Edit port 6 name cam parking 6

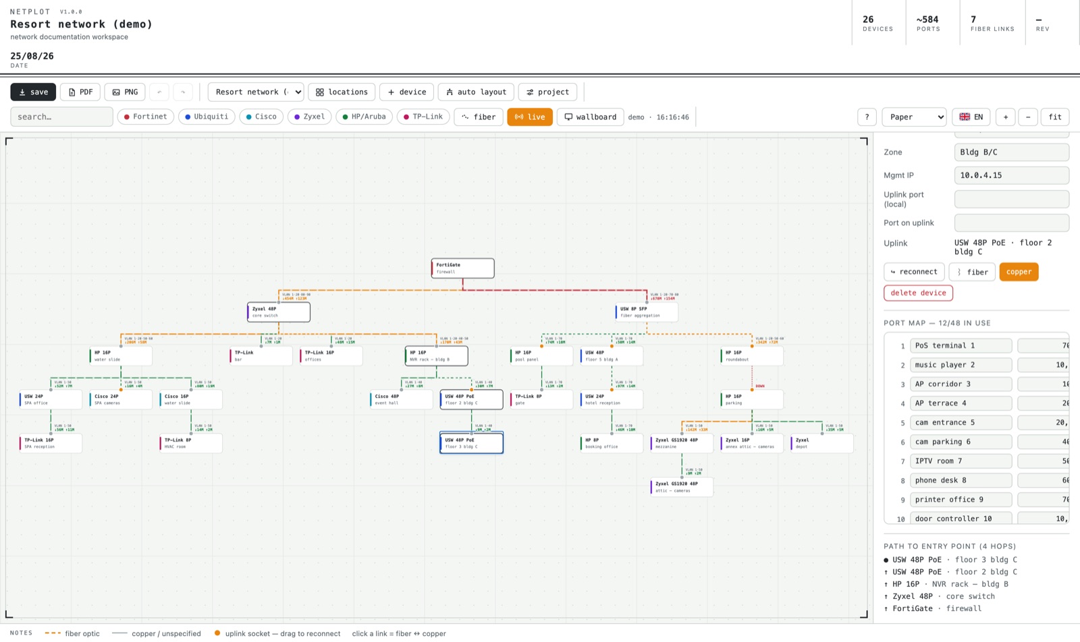961,442
